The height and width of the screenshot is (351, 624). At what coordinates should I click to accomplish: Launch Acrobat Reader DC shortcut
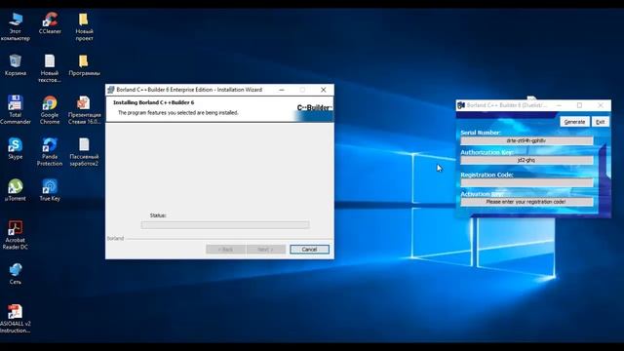point(16,235)
